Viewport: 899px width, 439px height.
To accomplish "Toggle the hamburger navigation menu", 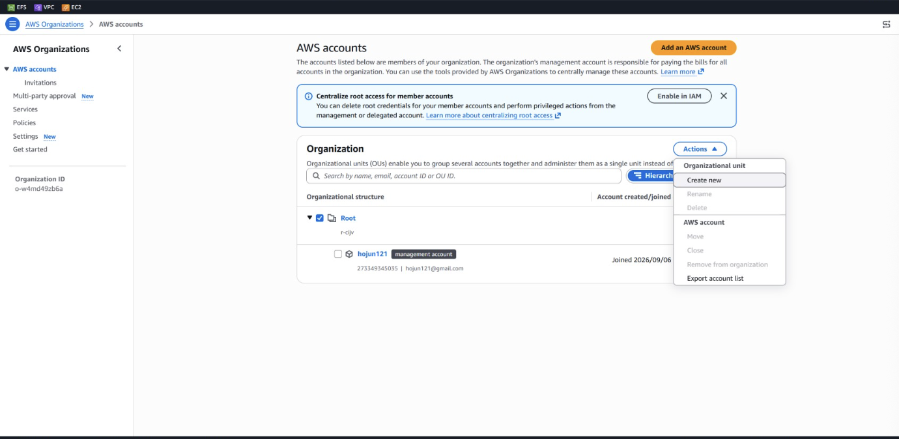I will tap(12, 24).
